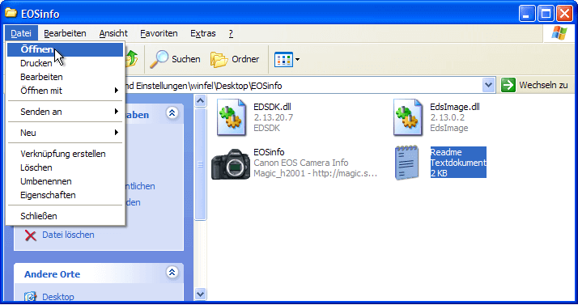Choose Bearbeiten entry in the dropdown menu

coord(66,77)
